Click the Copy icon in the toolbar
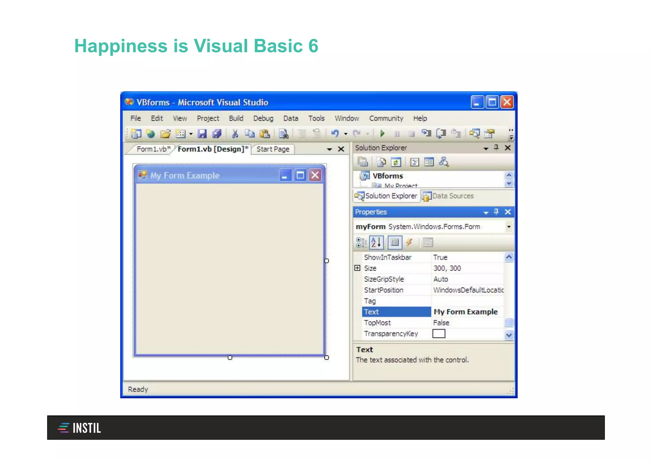652x461 pixels. (x=250, y=133)
